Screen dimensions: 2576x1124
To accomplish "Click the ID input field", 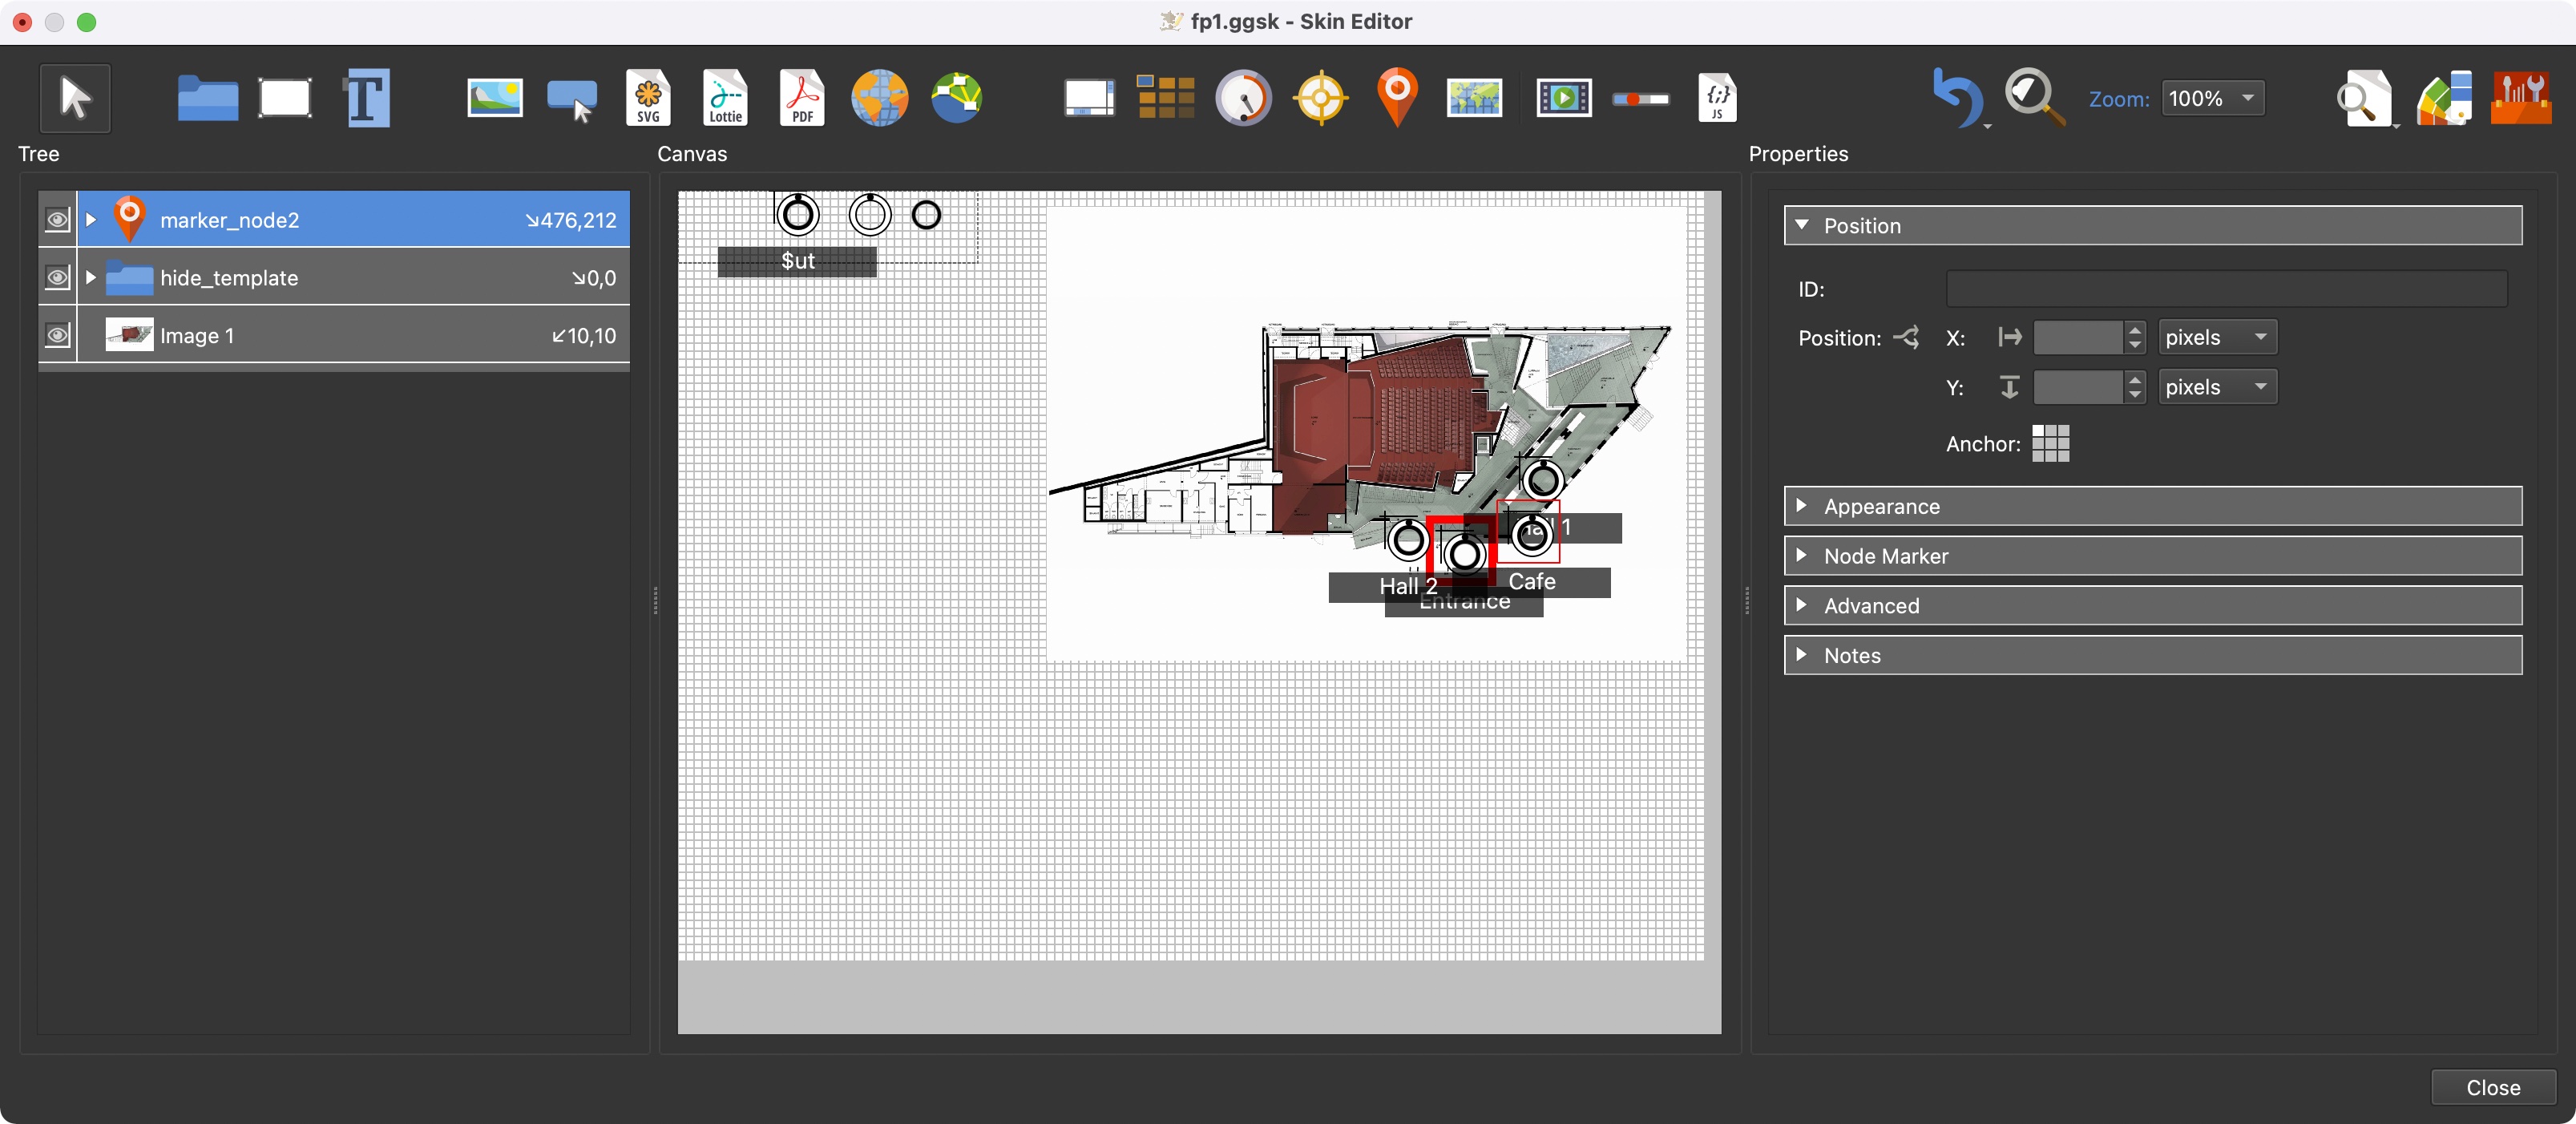I will 2225,289.
